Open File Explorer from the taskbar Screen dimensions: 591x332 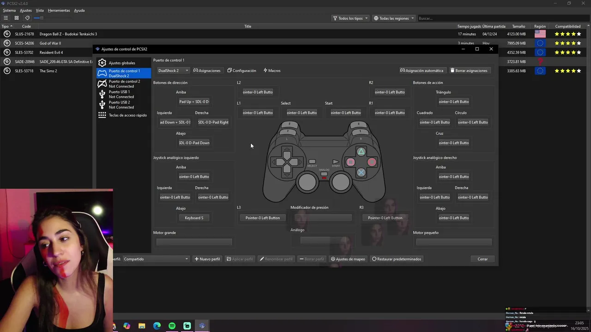(142, 326)
